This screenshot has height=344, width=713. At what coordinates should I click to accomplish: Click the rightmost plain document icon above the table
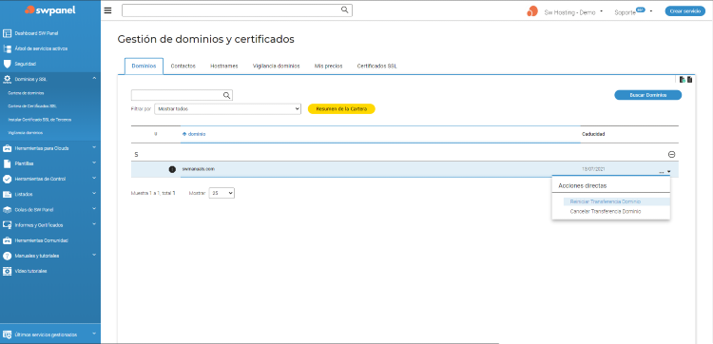[689, 80]
